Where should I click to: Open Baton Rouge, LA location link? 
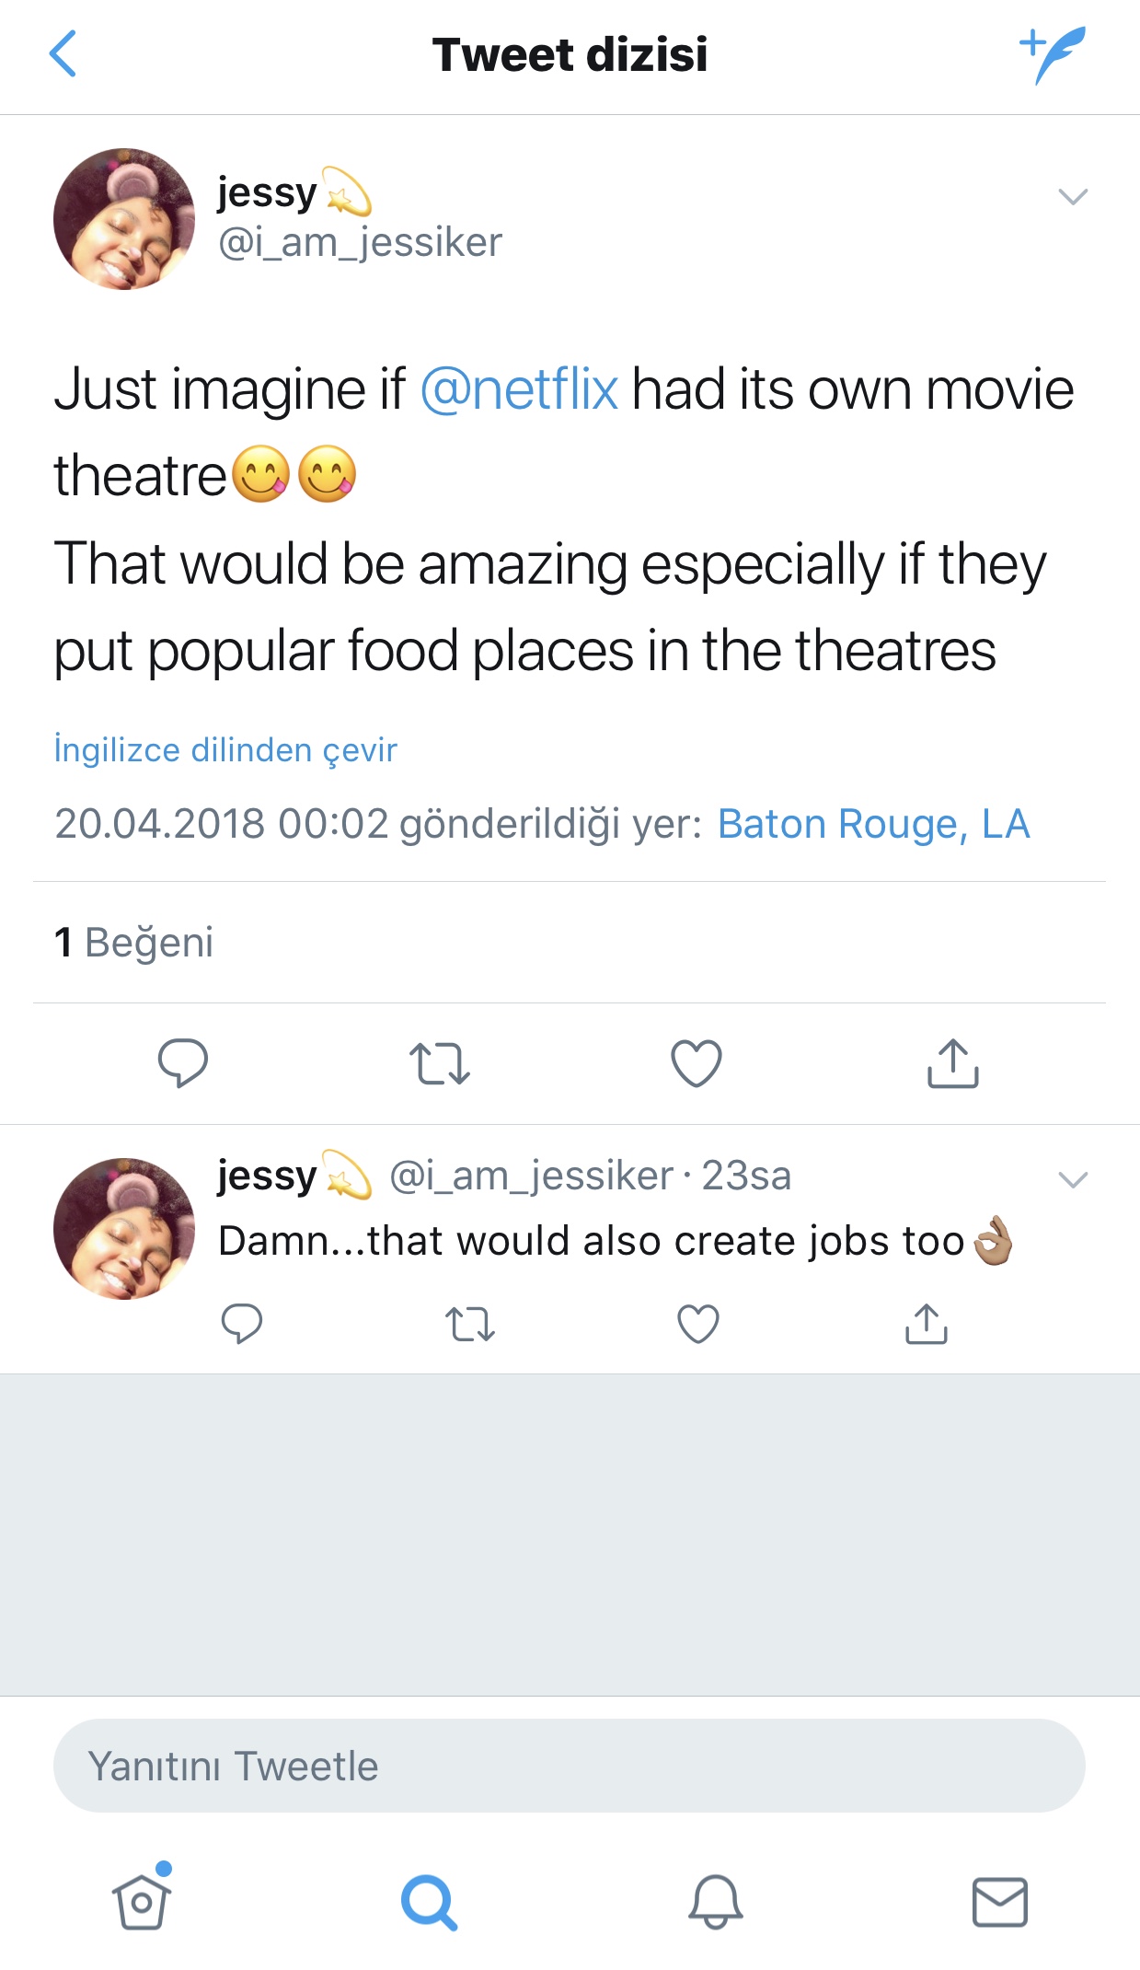pyautogui.click(x=873, y=824)
